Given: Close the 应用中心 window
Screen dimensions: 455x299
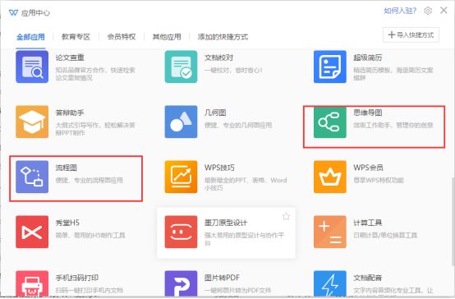Looking at the screenshot, I should [x=444, y=11].
